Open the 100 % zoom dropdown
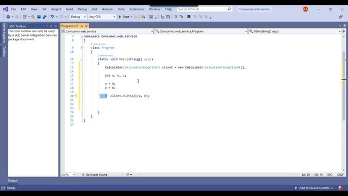This screenshot has width=348, height=196. coord(68,175)
